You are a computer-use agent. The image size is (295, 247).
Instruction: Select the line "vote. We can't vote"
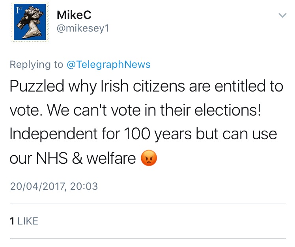135,110
